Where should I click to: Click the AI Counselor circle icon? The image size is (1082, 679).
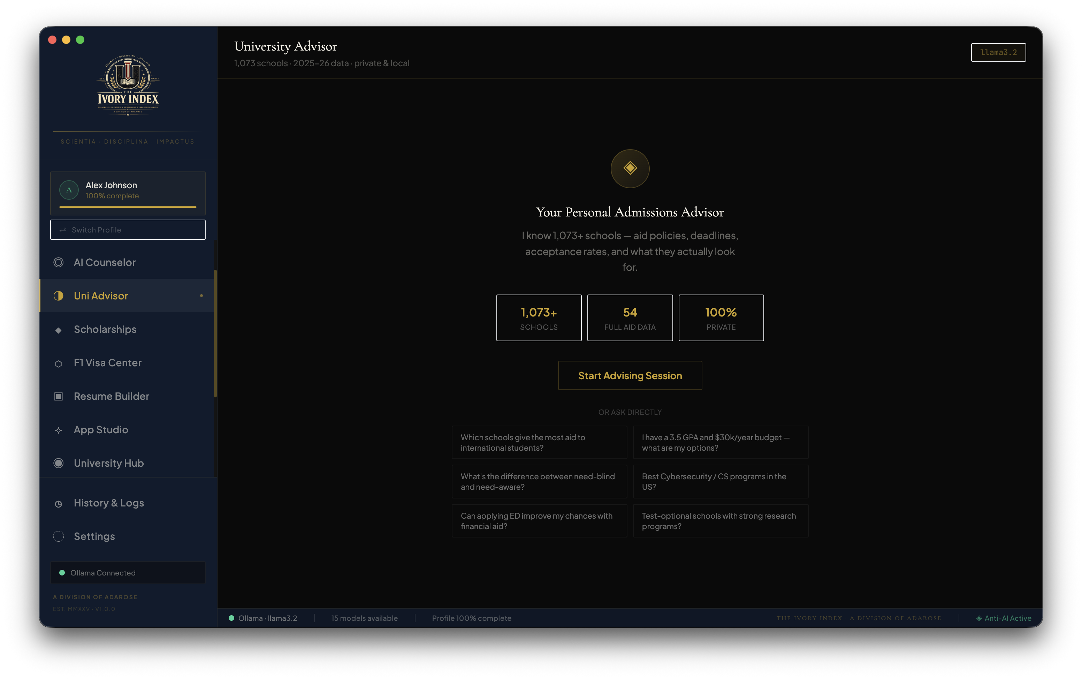pyautogui.click(x=58, y=262)
